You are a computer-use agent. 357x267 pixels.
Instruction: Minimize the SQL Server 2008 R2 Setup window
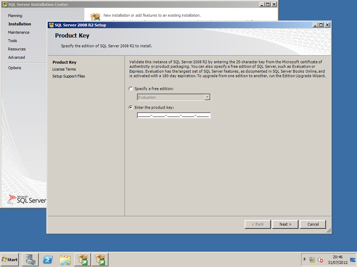(315, 25)
